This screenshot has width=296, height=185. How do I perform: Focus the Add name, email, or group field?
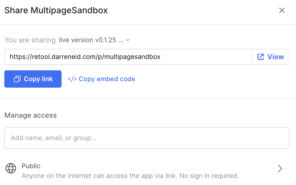[x=147, y=138]
